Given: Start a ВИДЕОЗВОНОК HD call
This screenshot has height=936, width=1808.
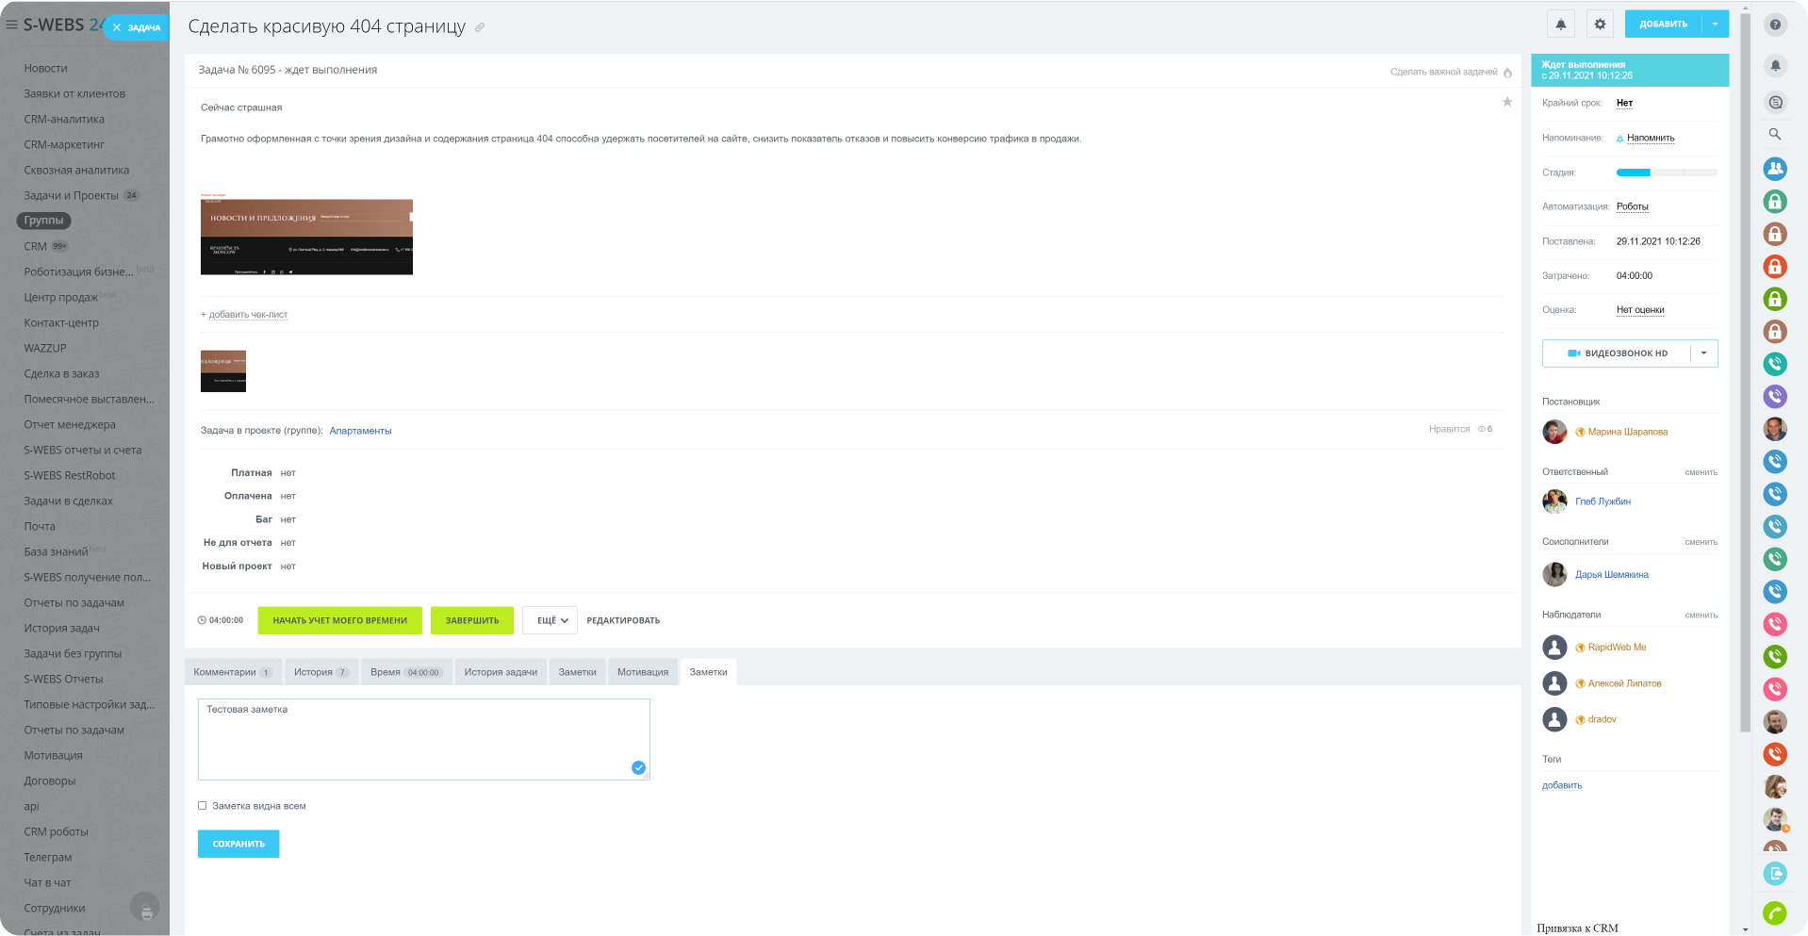Looking at the screenshot, I should coord(1617,353).
